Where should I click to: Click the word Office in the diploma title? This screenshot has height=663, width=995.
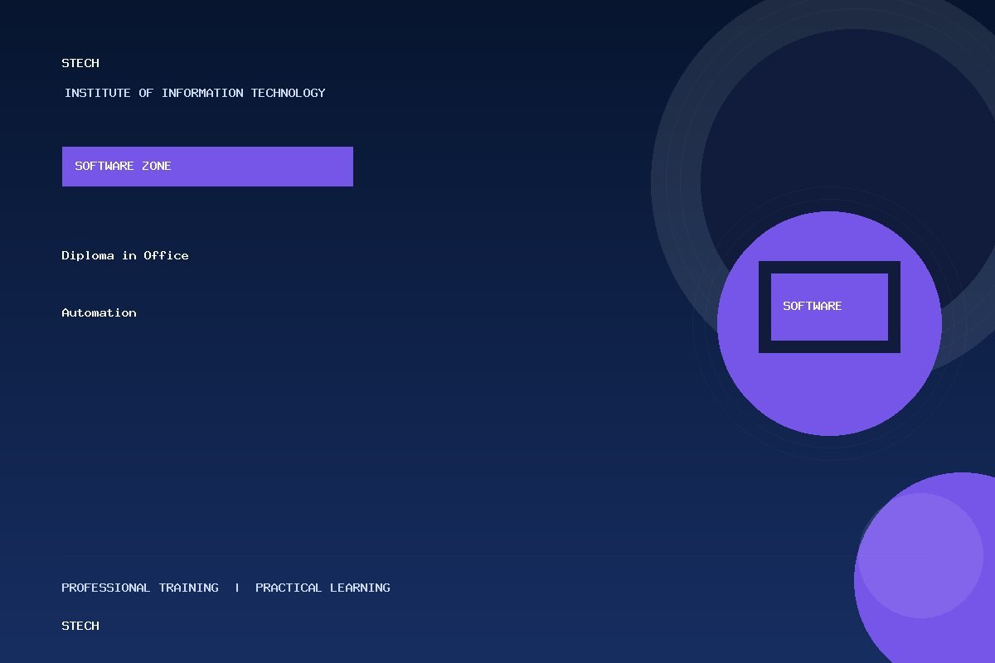tap(166, 255)
